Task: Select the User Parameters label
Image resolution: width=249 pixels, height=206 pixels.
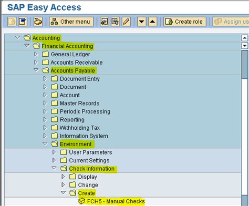Action: (90, 152)
